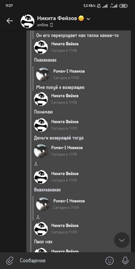Open Роман-I Новиков avatar above Мне похуй message
This screenshot has height=269, width=135.
tap(43, 74)
